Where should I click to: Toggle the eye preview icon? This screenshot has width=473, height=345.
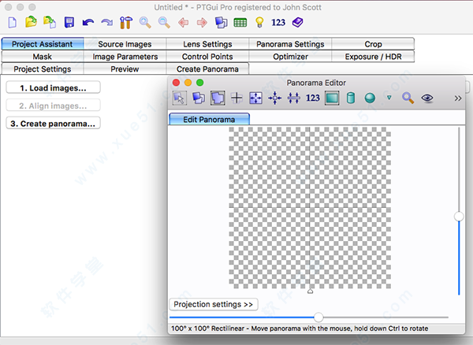tap(428, 98)
